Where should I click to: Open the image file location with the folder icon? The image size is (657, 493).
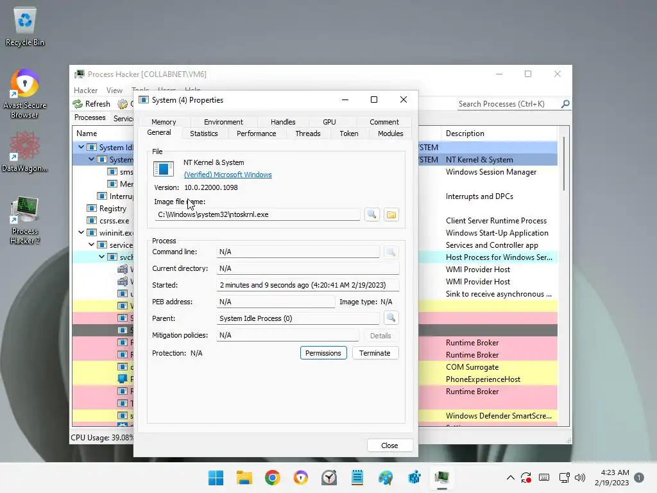point(391,214)
